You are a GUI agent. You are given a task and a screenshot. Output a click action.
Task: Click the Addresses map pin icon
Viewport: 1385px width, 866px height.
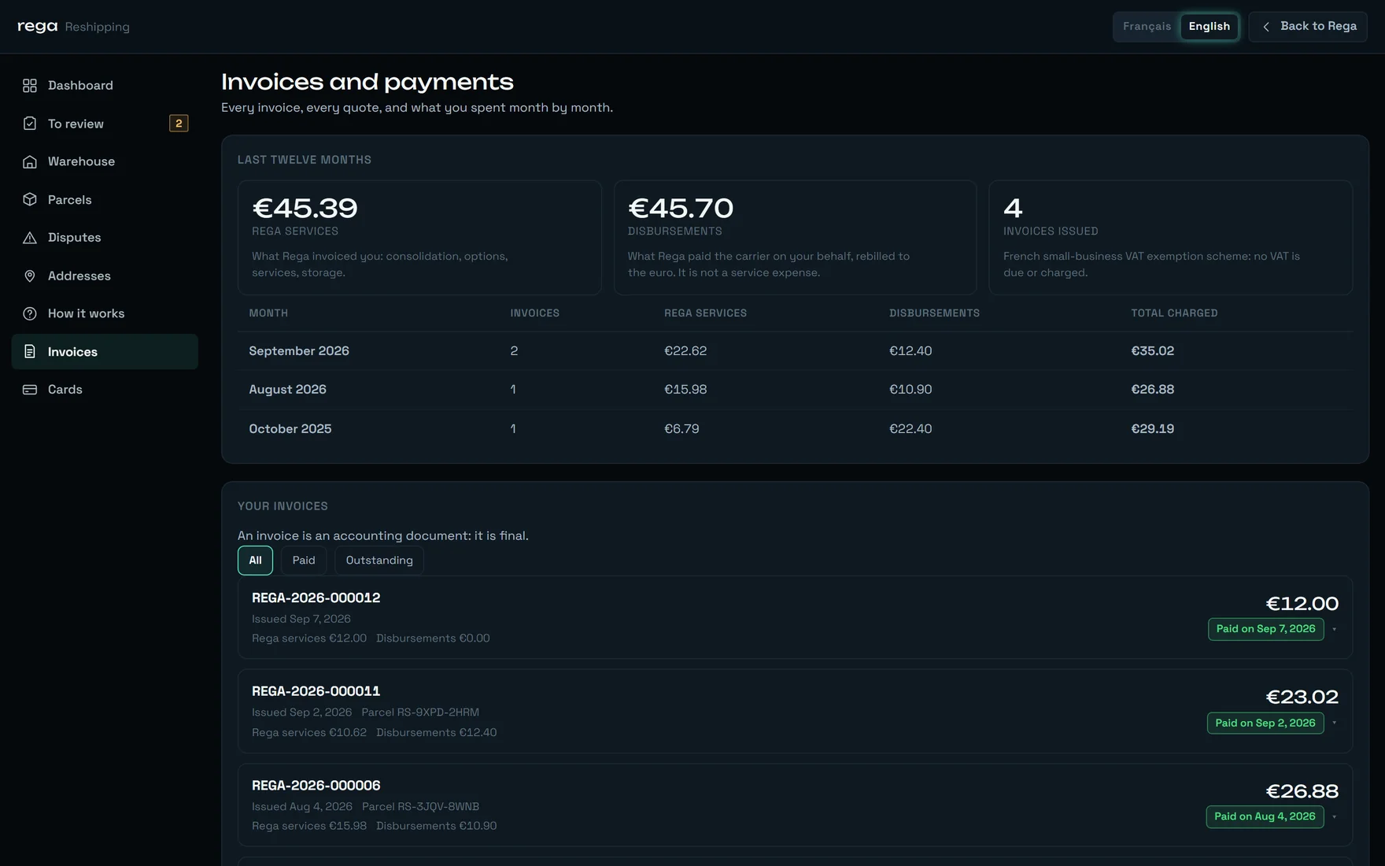pyautogui.click(x=30, y=276)
